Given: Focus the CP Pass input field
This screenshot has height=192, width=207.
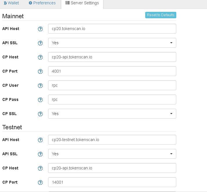Looking at the screenshot, I should pos(112,99).
